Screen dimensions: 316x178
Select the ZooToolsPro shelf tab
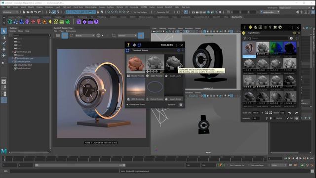click(x=237, y=17)
